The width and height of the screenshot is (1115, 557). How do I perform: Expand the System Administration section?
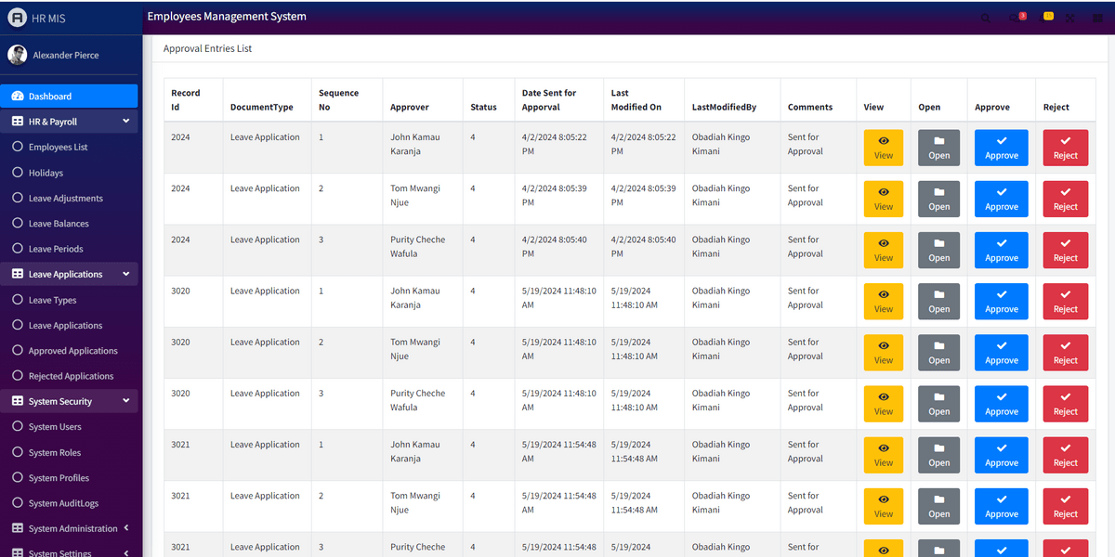[70, 527]
